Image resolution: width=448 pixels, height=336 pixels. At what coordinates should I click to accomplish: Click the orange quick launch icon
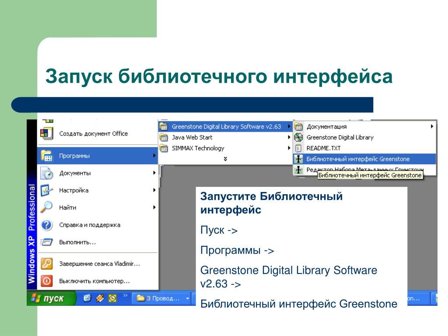coord(100,298)
